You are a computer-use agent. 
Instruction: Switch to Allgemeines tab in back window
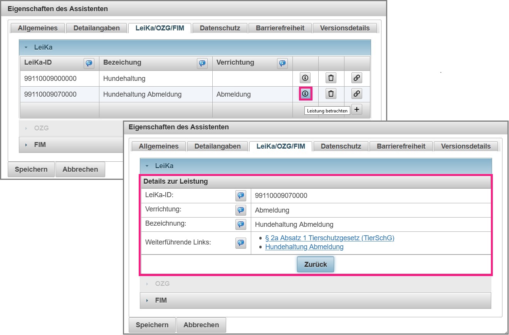point(38,28)
